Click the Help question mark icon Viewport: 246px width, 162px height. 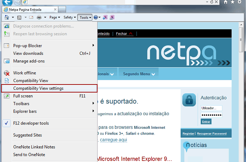coord(95,17)
